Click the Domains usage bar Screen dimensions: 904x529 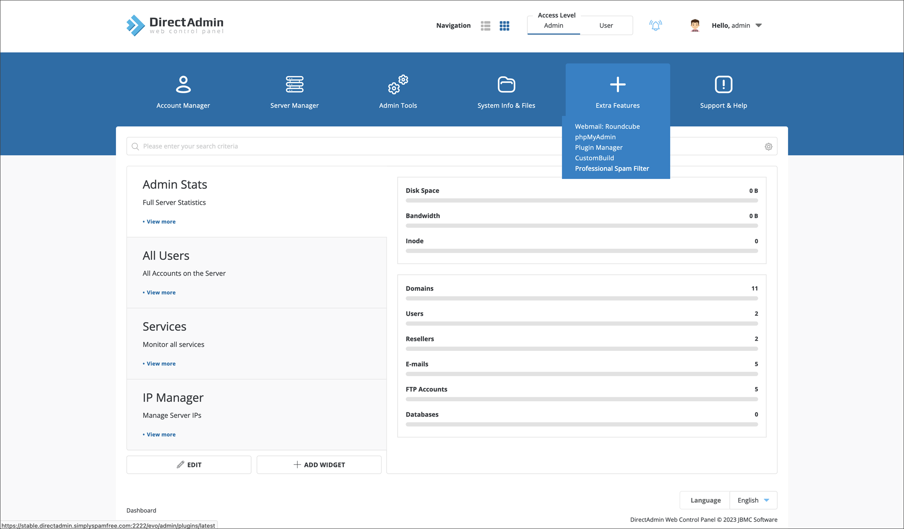pyautogui.click(x=582, y=298)
